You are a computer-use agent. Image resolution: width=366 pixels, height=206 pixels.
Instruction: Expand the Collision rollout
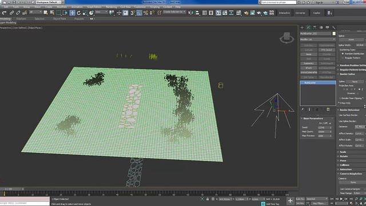(x=352, y=165)
